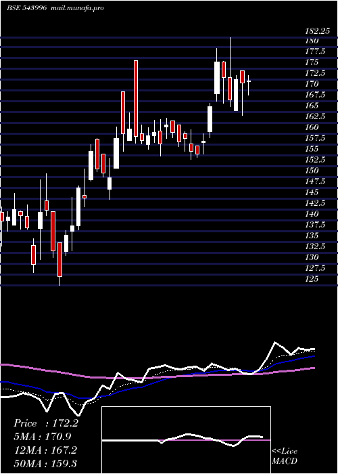The width and height of the screenshot is (338, 474).
Task: Click the 132.5 price axis label
Action: [315, 246]
